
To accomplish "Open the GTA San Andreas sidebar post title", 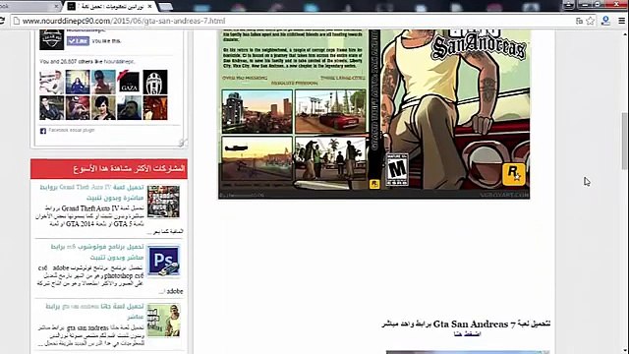I will (x=94, y=311).
